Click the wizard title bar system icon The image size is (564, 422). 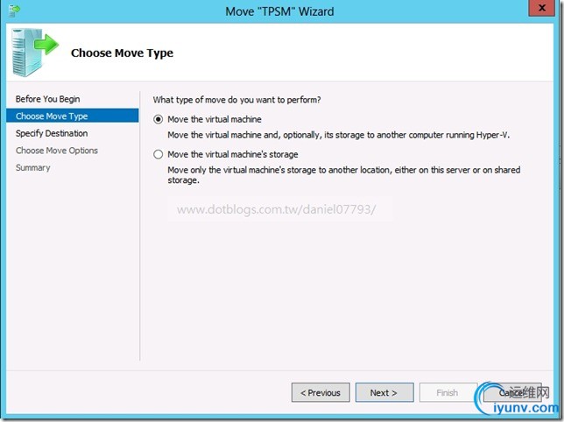click(14, 11)
